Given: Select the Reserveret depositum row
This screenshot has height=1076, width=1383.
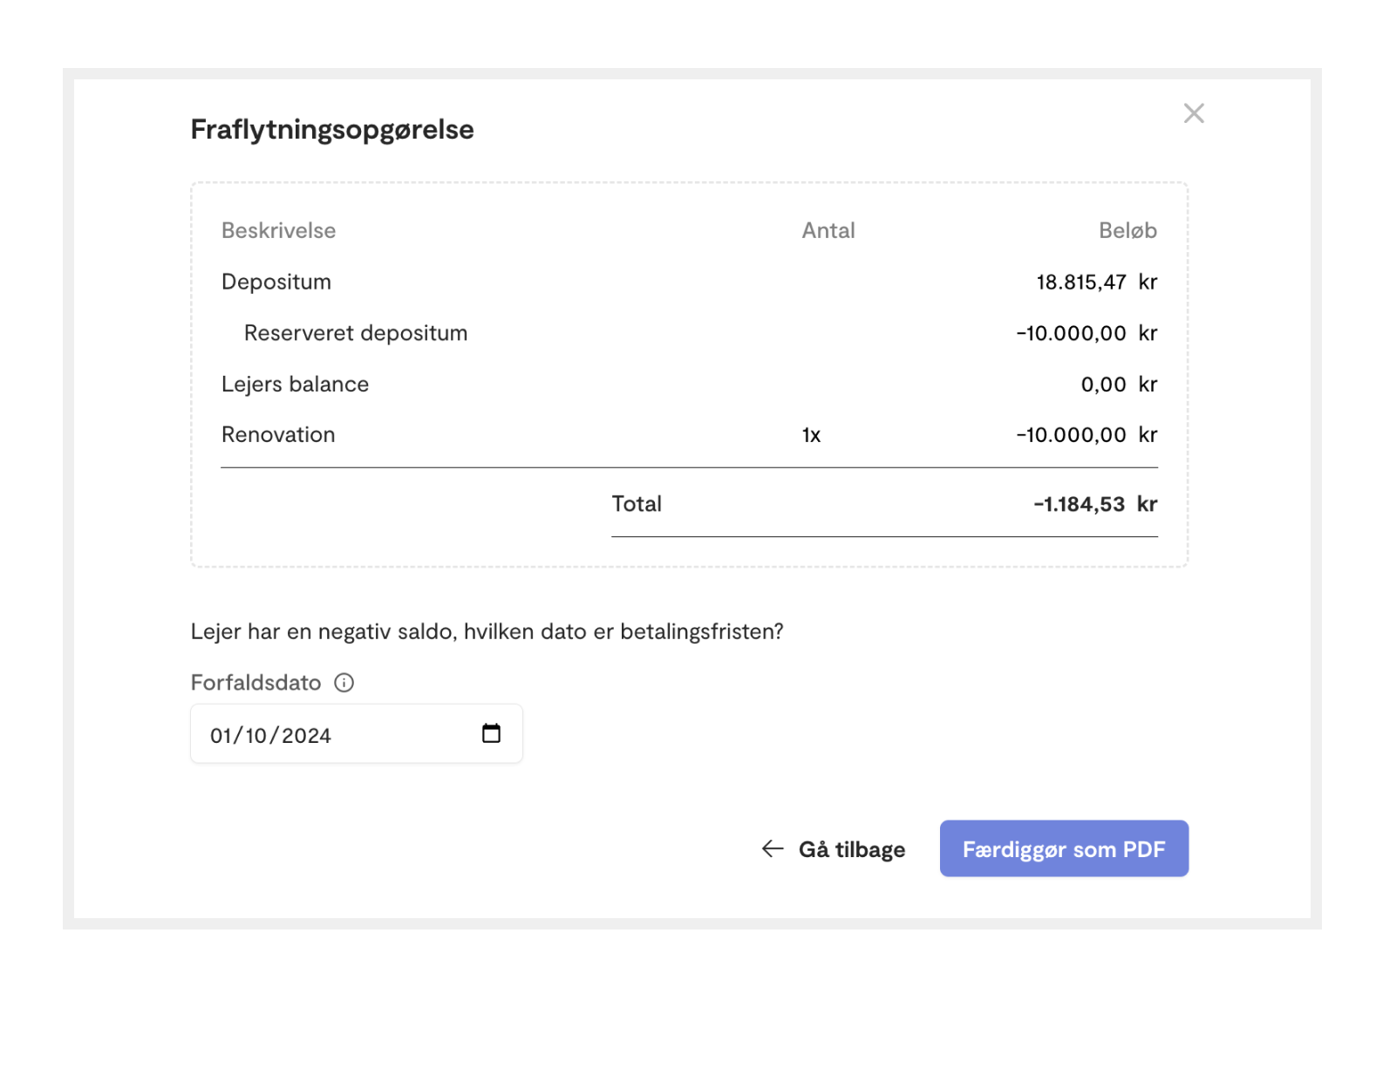Looking at the screenshot, I should (689, 333).
